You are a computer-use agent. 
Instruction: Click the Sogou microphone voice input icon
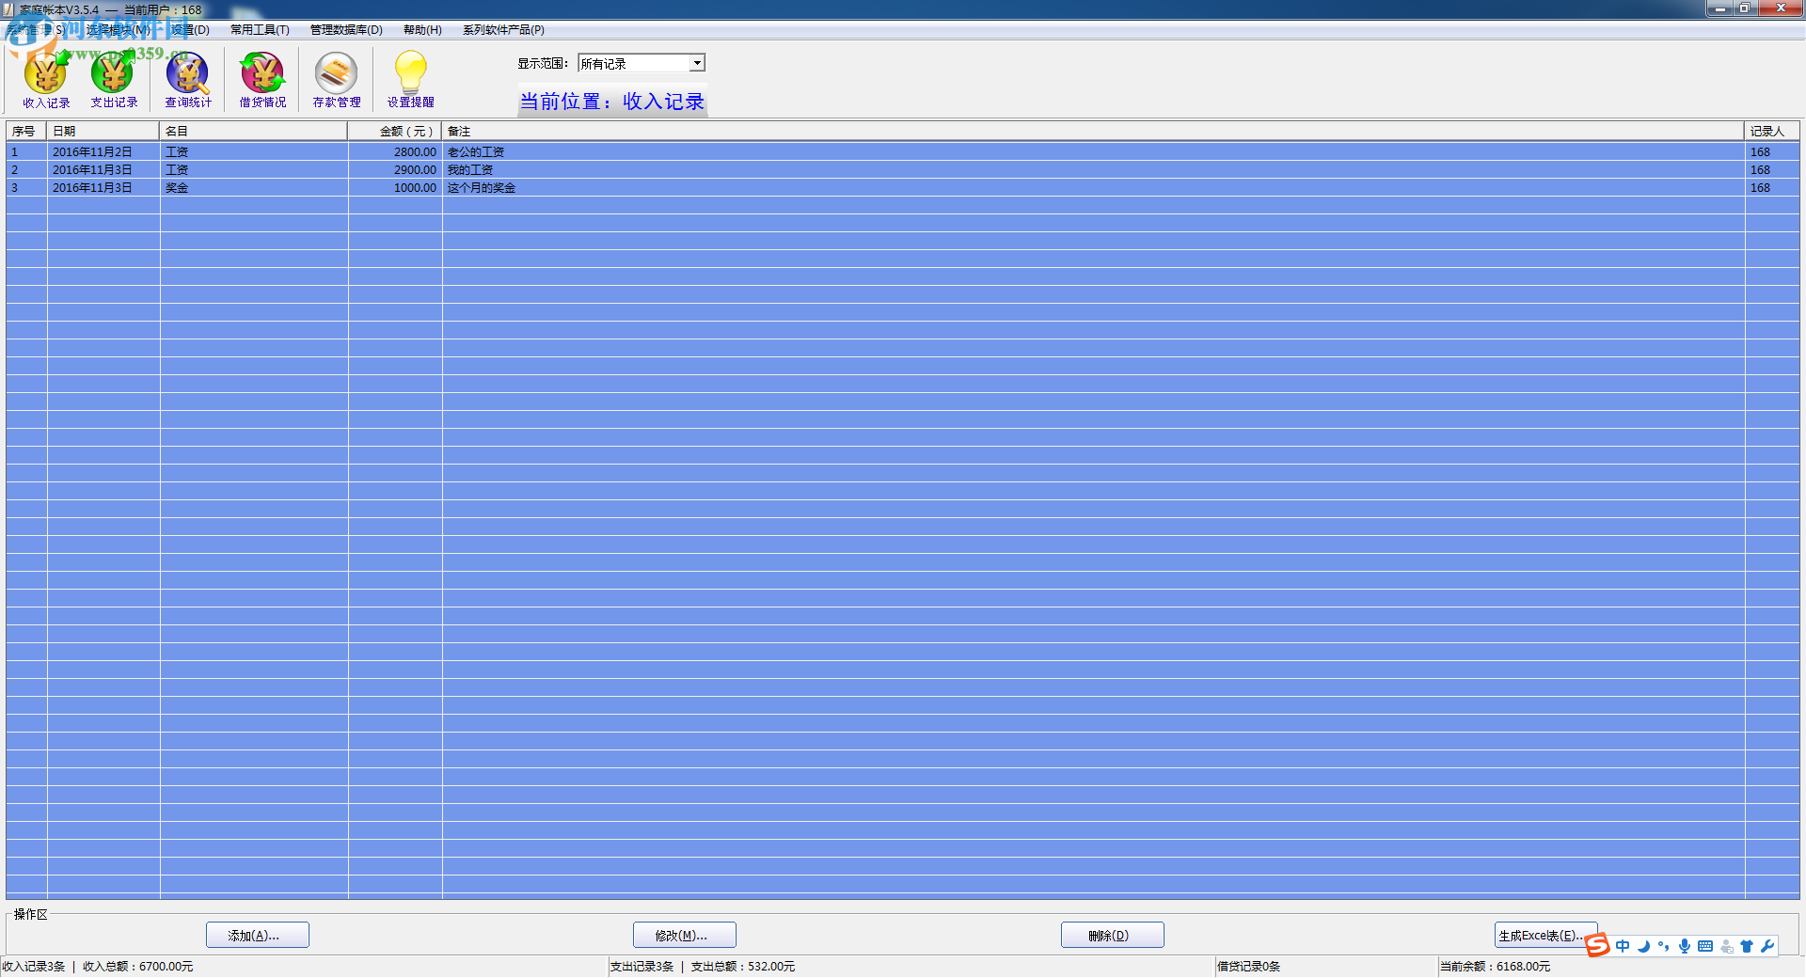[x=1685, y=946]
